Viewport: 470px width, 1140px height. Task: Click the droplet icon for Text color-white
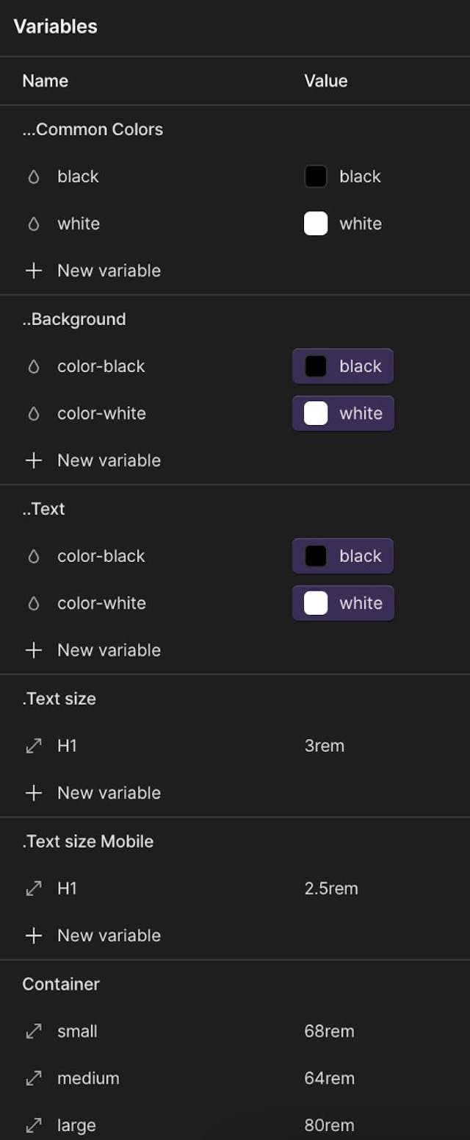pos(33,603)
